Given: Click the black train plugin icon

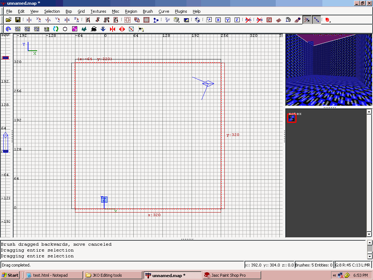Looking at the screenshot, I should 94,29.
